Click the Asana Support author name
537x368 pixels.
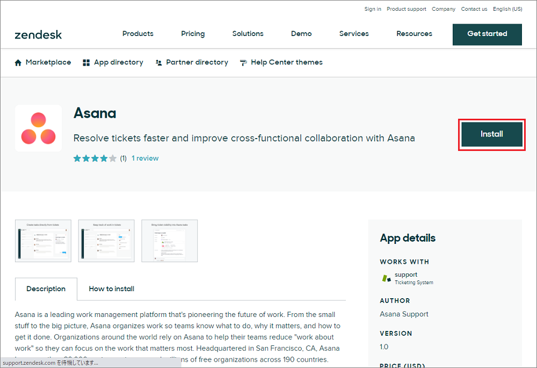pyautogui.click(x=404, y=314)
